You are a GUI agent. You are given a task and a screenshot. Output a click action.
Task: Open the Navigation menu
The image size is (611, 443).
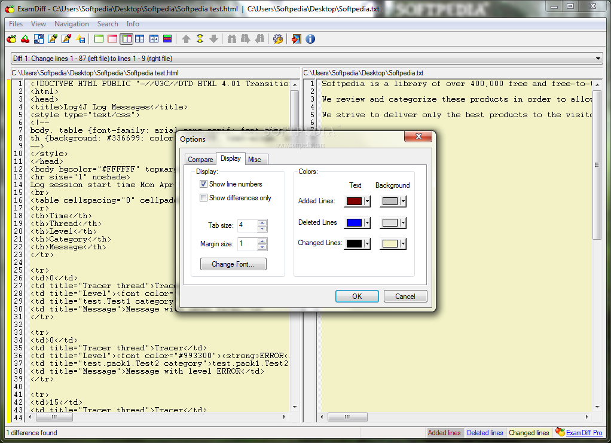pyautogui.click(x=72, y=24)
